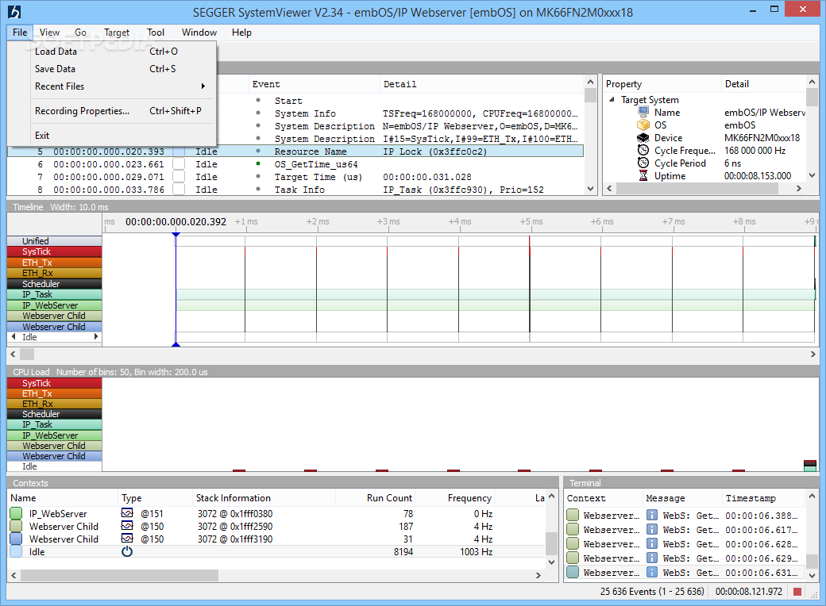This screenshot has width=826, height=606.
Task: Click the task type icon in 0x1fff2590 row
Action: coord(127,526)
